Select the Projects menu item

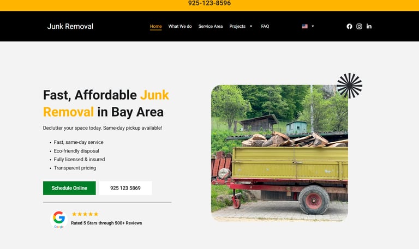pyautogui.click(x=237, y=26)
